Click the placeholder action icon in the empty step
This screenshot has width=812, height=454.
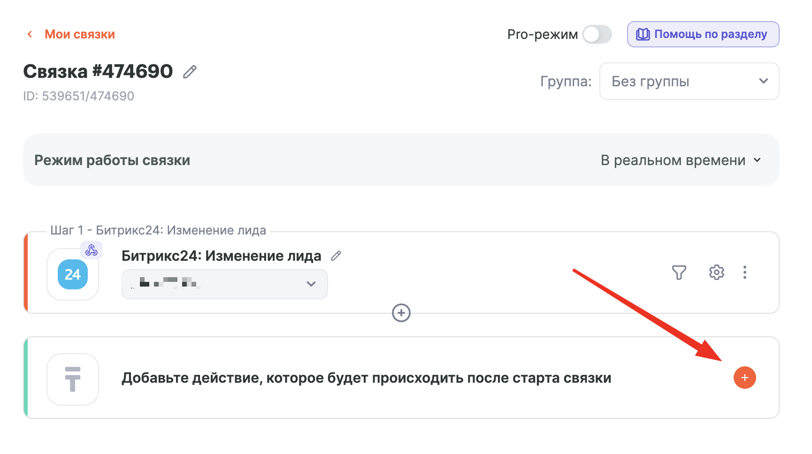(x=73, y=379)
